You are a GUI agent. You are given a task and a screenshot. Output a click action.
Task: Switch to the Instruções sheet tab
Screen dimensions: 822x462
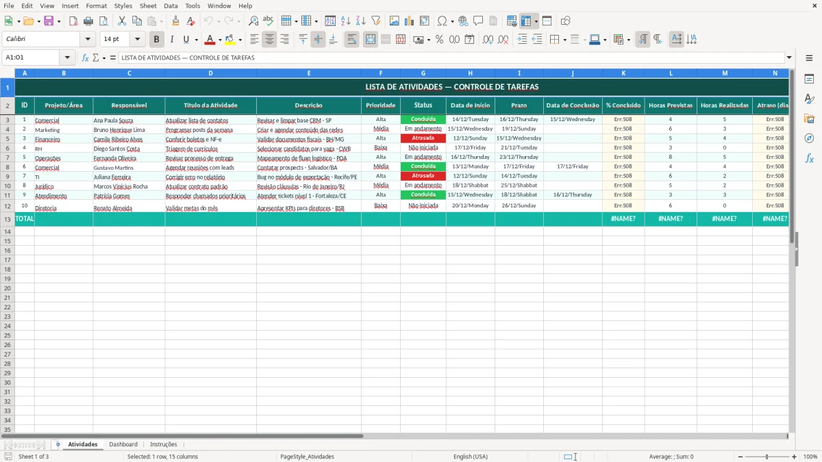tap(164, 444)
